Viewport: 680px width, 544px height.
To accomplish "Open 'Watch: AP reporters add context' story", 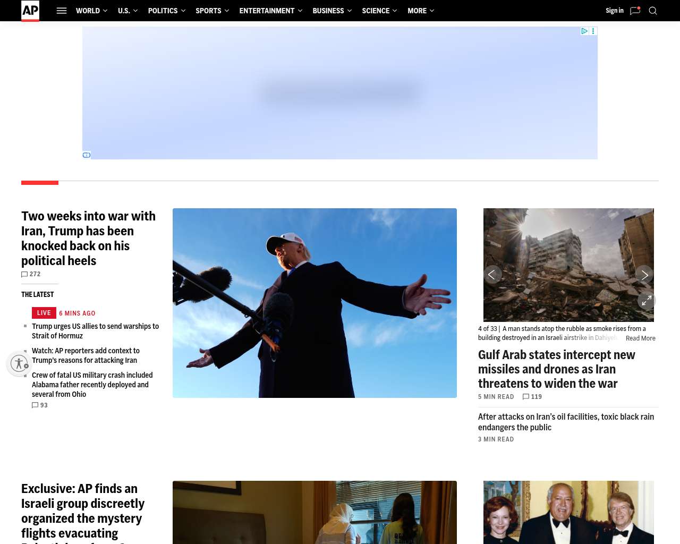I will click(x=86, y=355).
